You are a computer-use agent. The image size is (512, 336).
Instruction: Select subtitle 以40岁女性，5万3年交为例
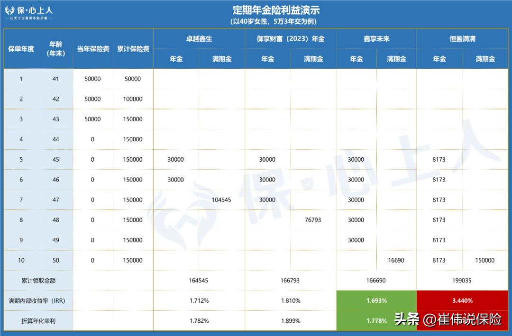click(x=274, y=21)
